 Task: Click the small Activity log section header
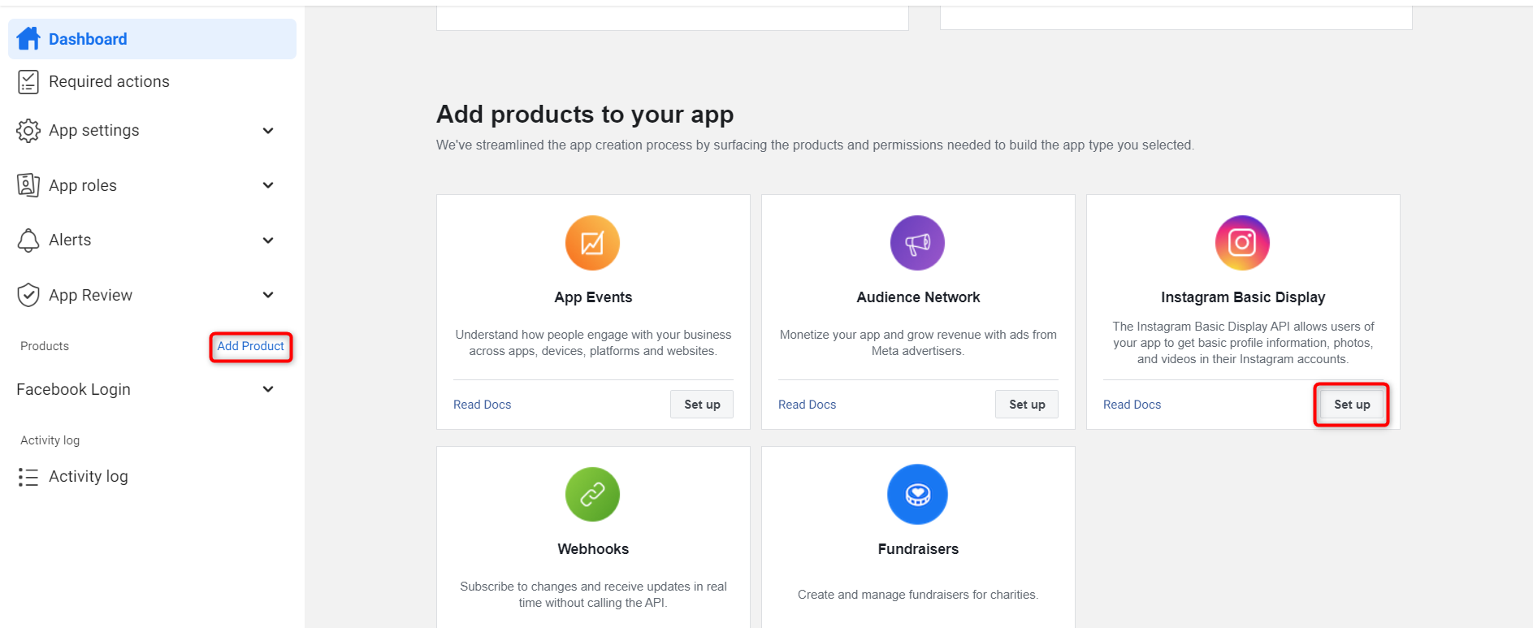(x=50, y=440)
